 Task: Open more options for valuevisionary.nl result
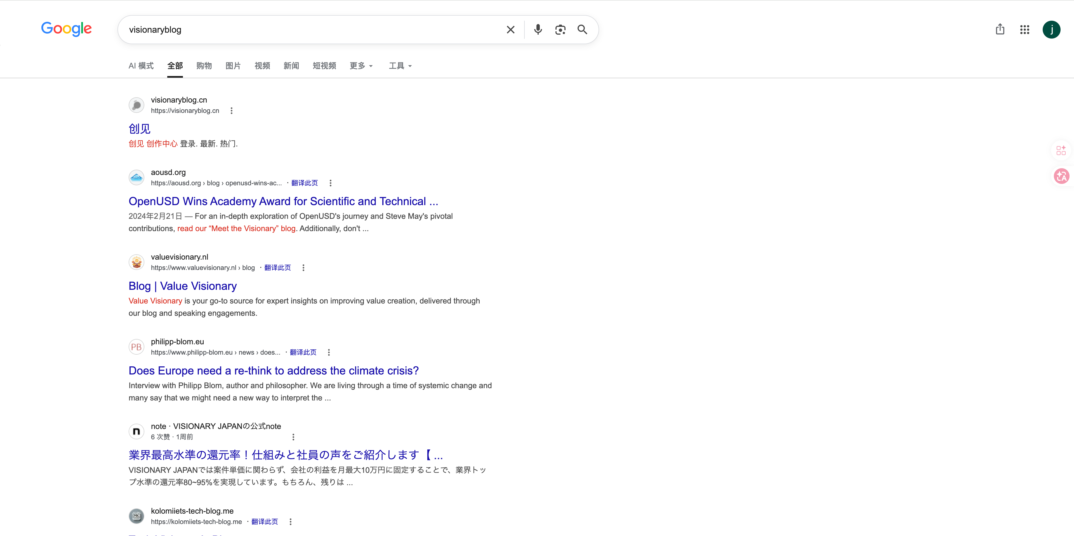tap(303, 268)
